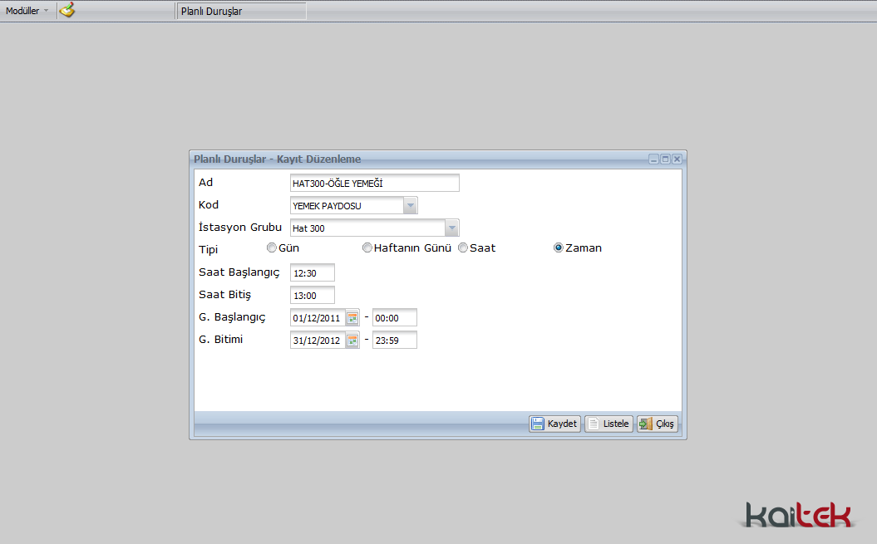Click into the Ad text field

[x=374, y=183]
